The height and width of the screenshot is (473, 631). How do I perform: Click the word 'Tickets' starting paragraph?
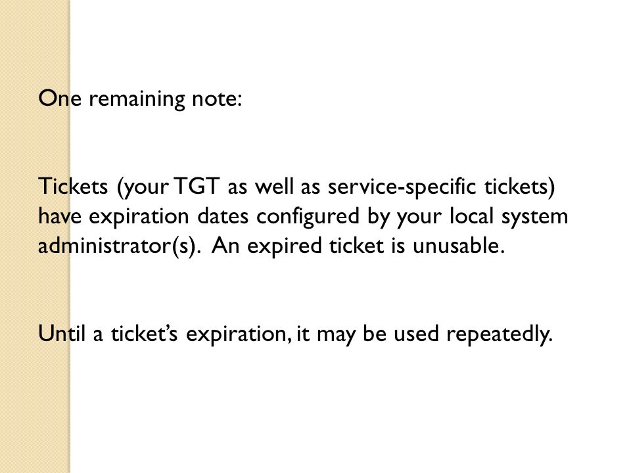tap(73, 186)
